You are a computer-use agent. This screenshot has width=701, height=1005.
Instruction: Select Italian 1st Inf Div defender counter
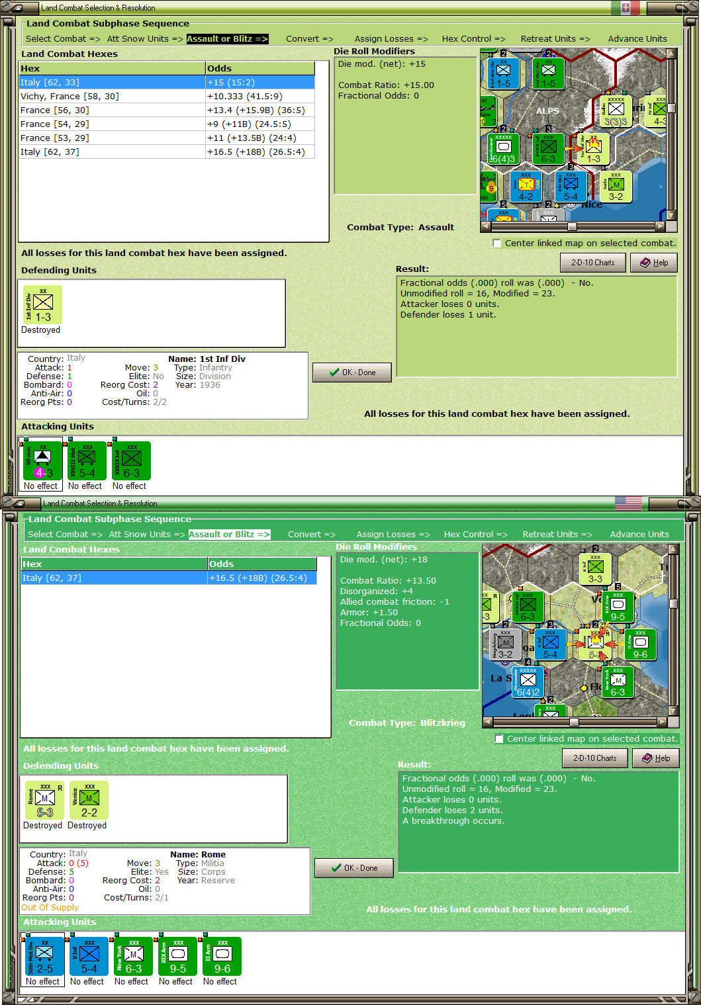click(42, 304)
